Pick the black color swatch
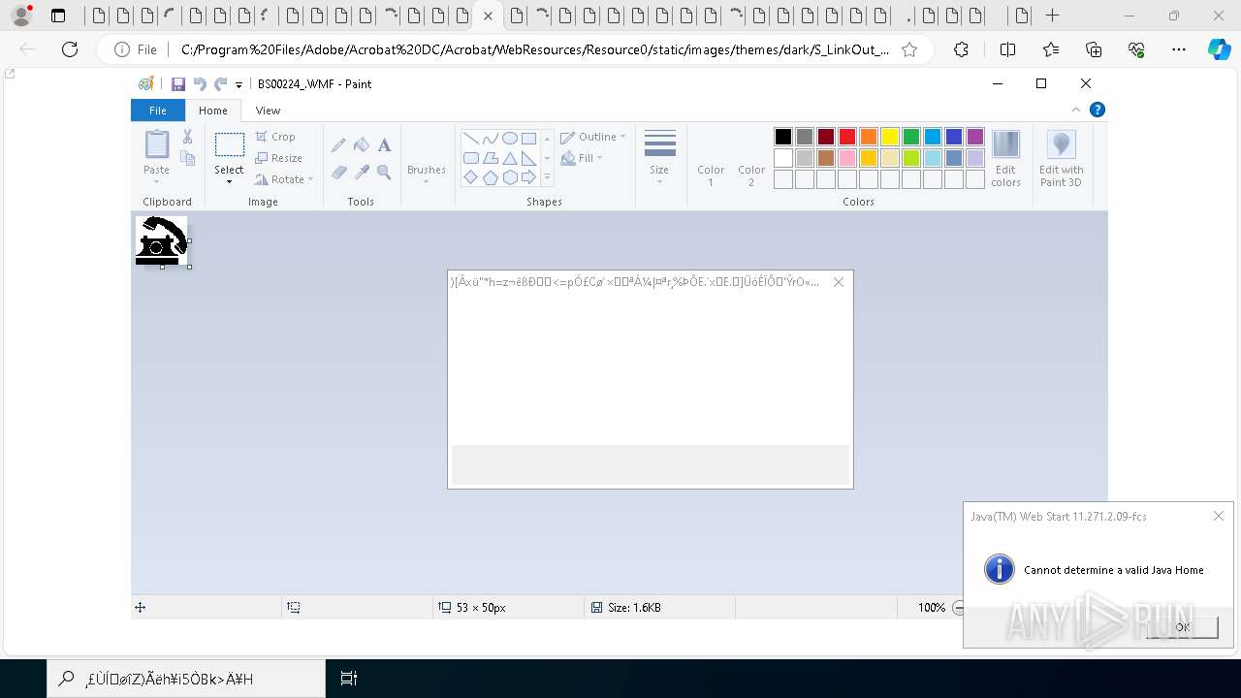 pyautogui.click(x=783, y=137)
